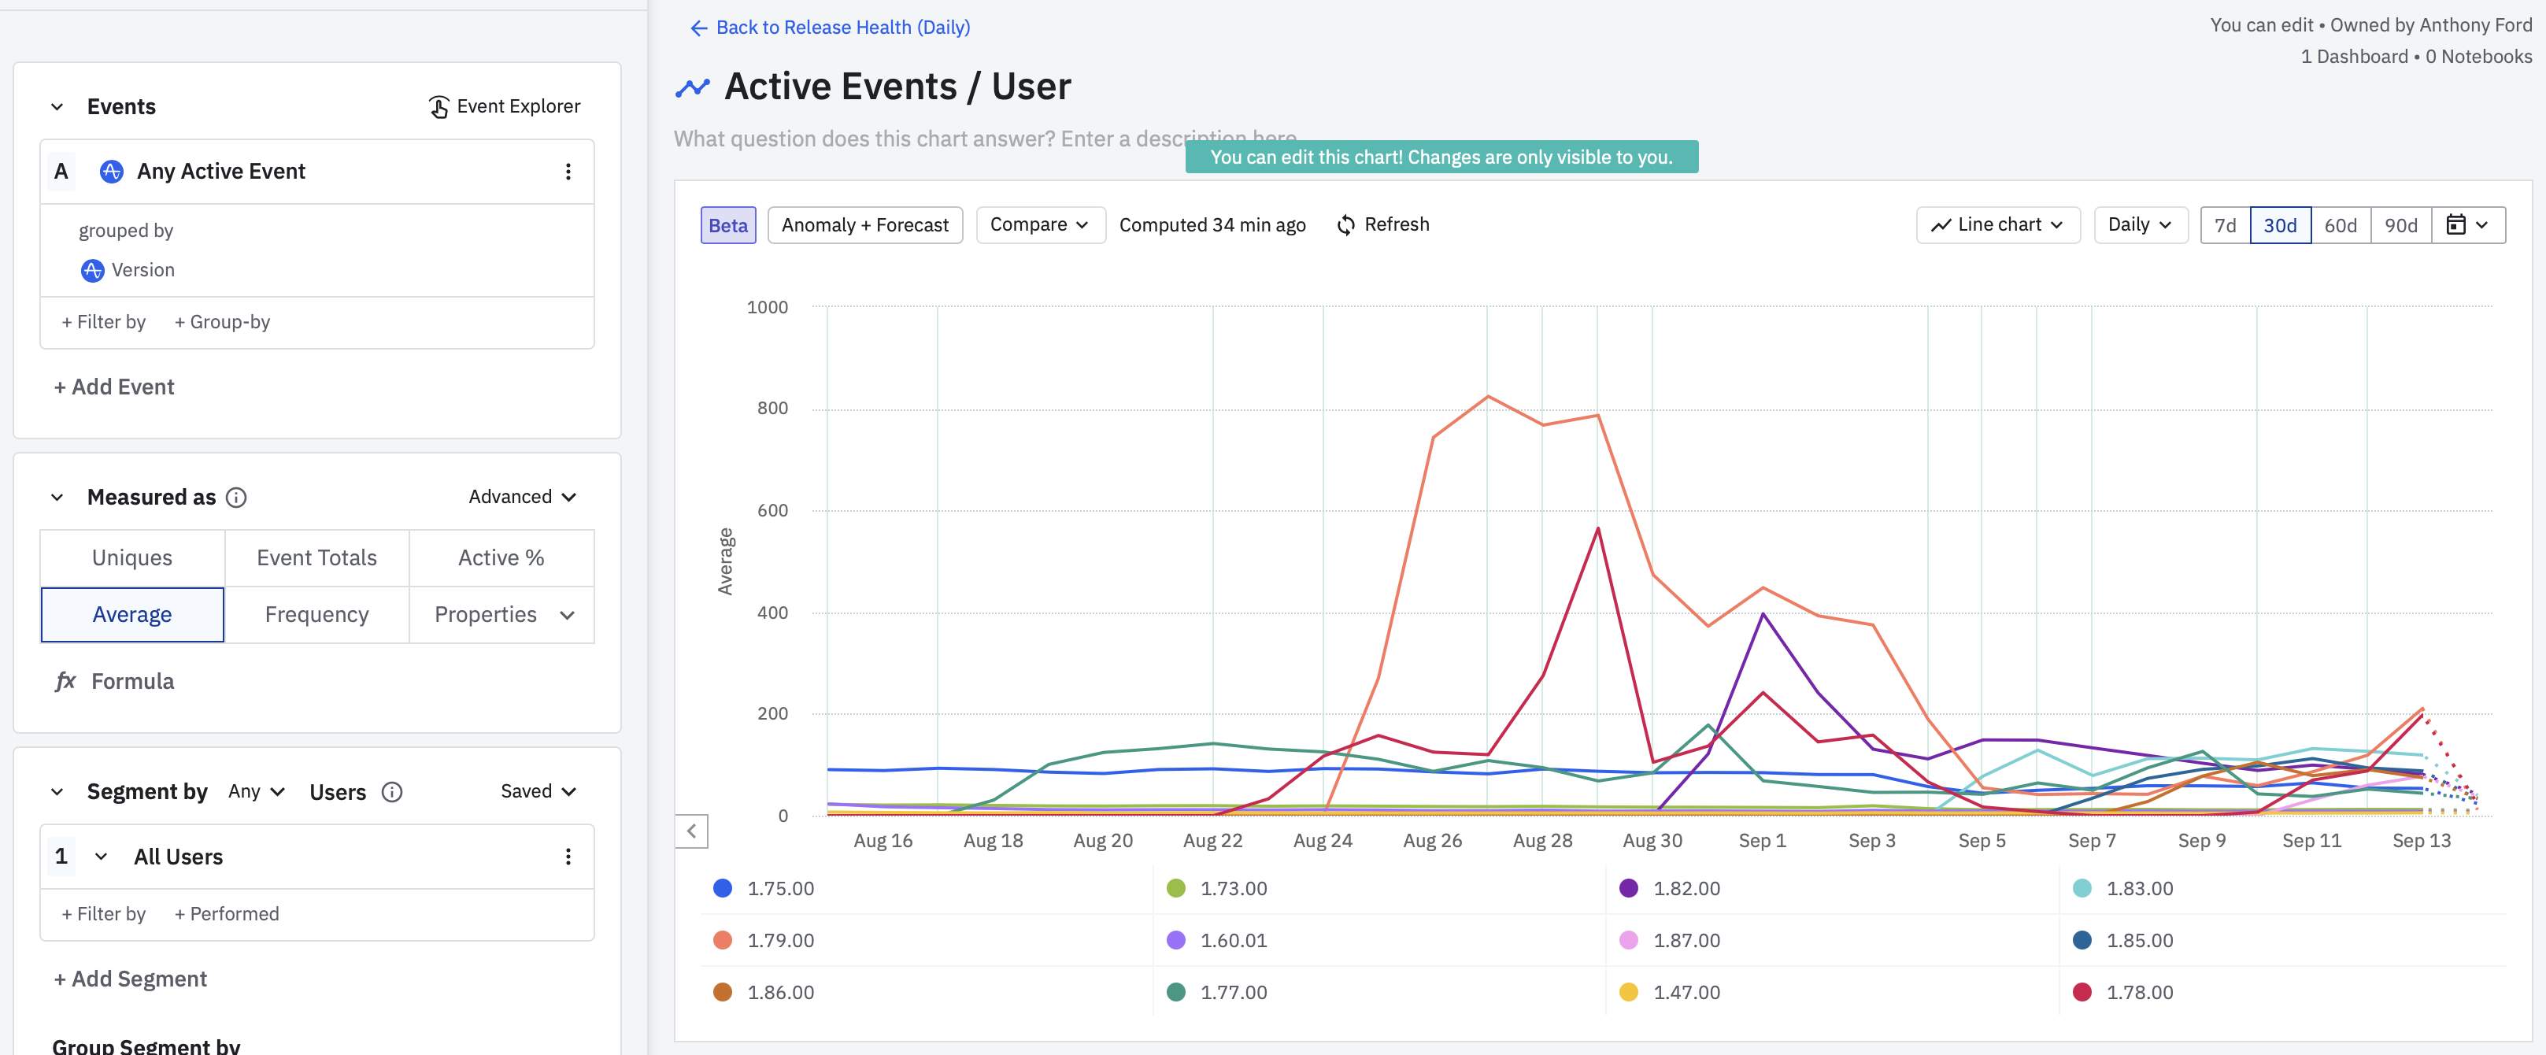Select the Uniques measurement option
This screenshot has height=1055, width=2546.
pyautogui.click(x=132, y=557)
